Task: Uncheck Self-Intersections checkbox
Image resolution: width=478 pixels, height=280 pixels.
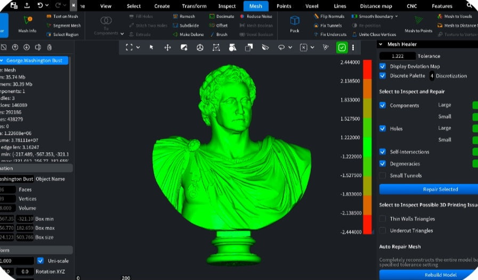Action: pos(383,151)
